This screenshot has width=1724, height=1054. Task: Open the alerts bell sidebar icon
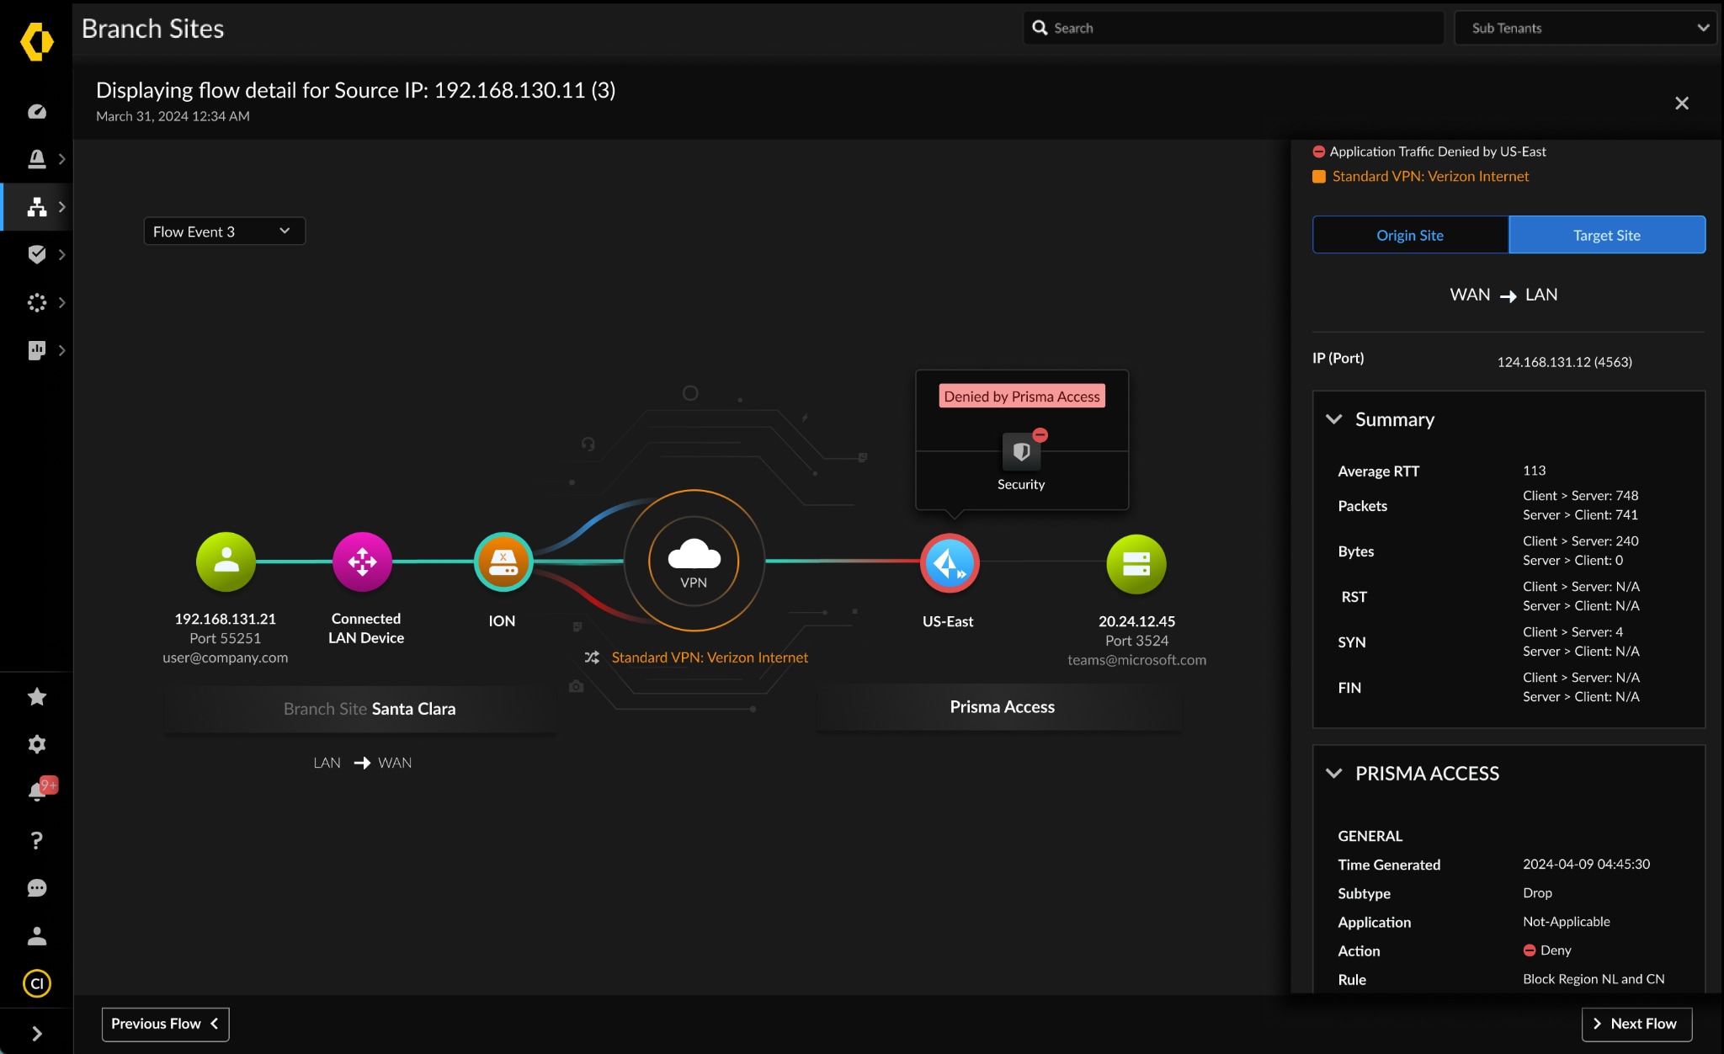pyautogui.click(x=36, y=159)
